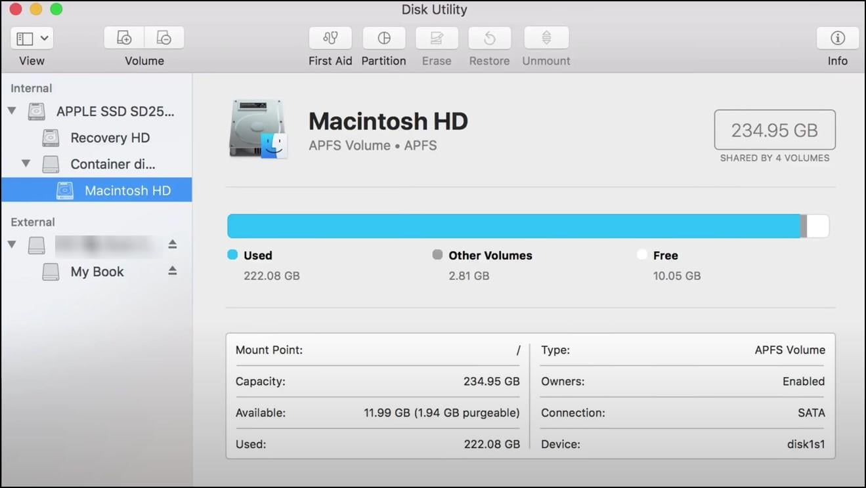This screenshot has width=866, height=488.
Task: Select My Book in the sidebar
Action: (97, 271)
